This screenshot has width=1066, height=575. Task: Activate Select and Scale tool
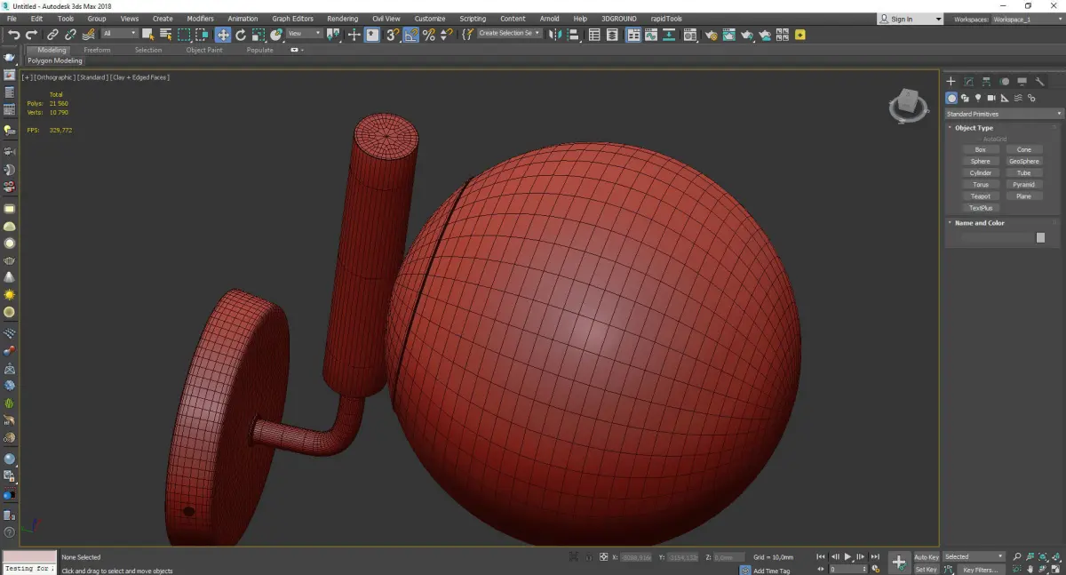click(258, 35)
